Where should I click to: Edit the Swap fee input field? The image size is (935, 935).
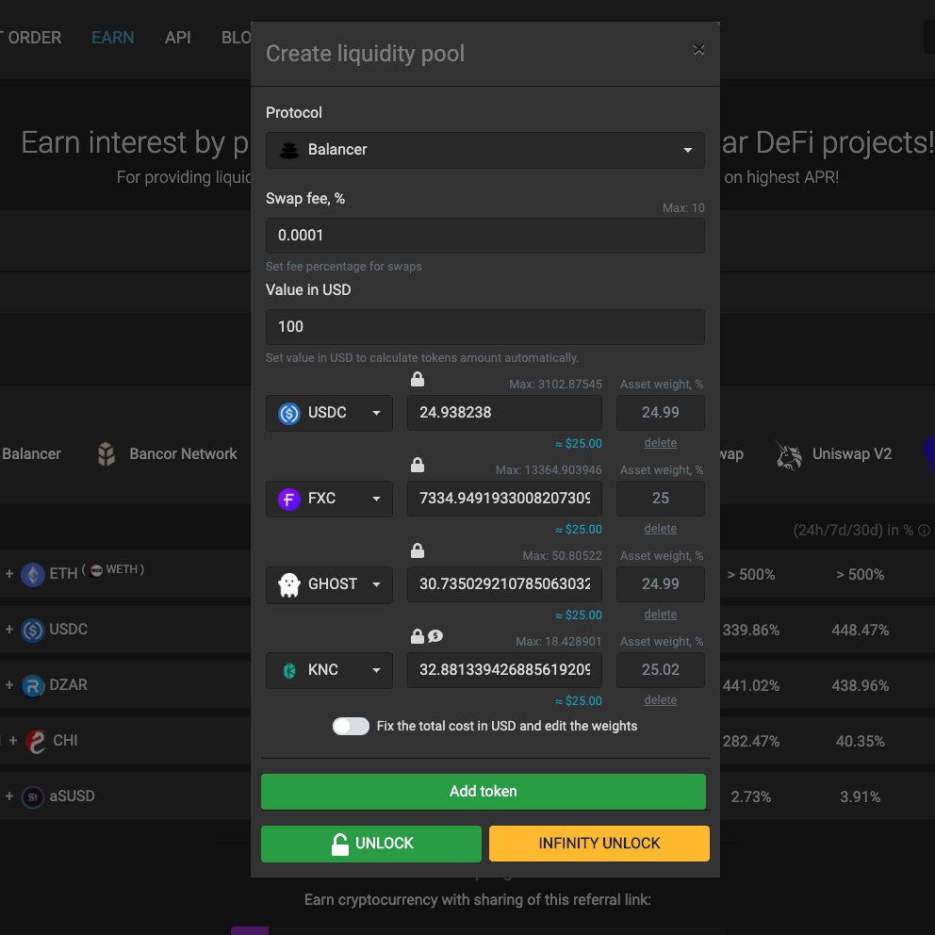coord(484,235)
